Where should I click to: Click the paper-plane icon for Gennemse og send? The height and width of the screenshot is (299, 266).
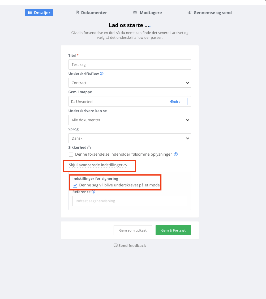pyautogui.click(x=189, y=12)
